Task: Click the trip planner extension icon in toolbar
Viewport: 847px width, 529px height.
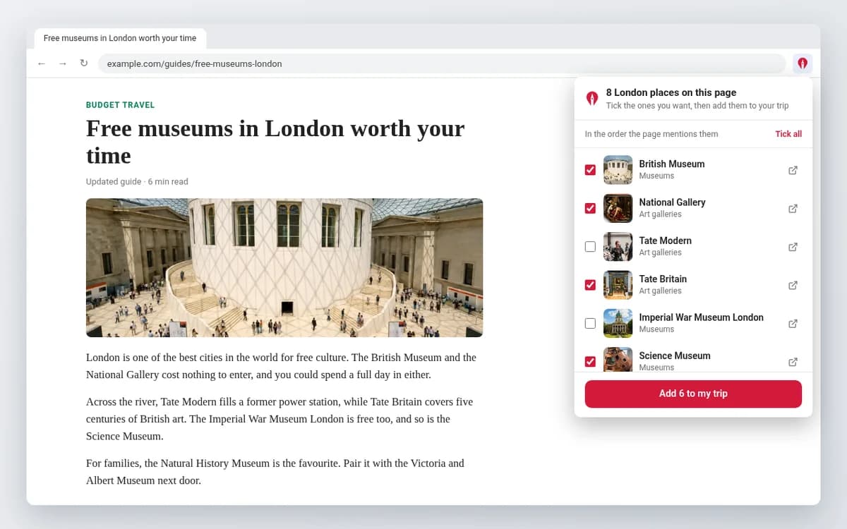Action: click(x=803, y=63)
